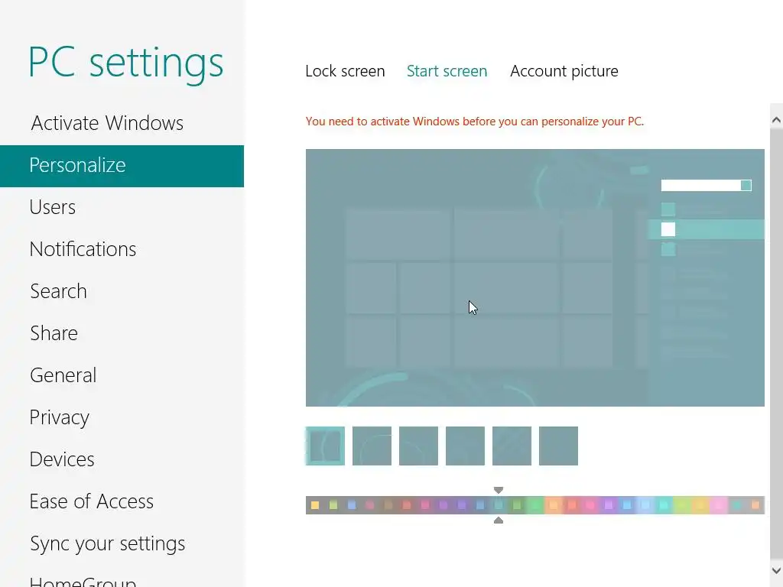Screen dimensions: 783x587
Task: Pick the blue third swatch on the color strip
Action: pos(352,505)
